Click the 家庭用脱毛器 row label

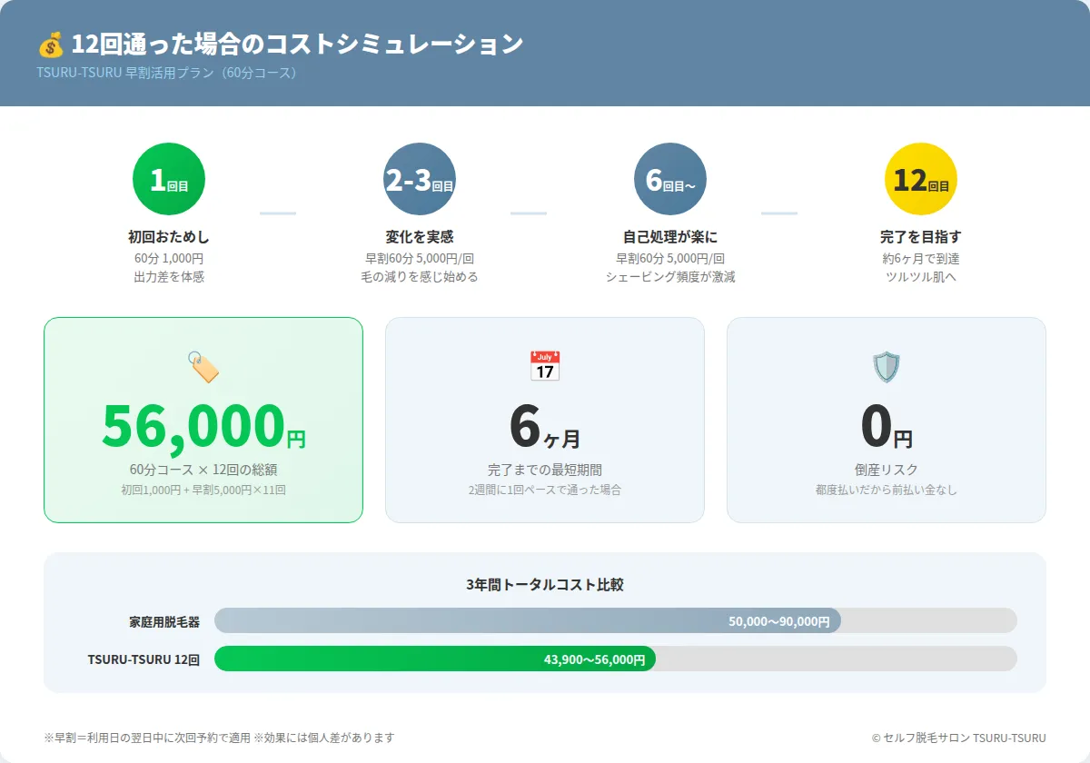164,622
